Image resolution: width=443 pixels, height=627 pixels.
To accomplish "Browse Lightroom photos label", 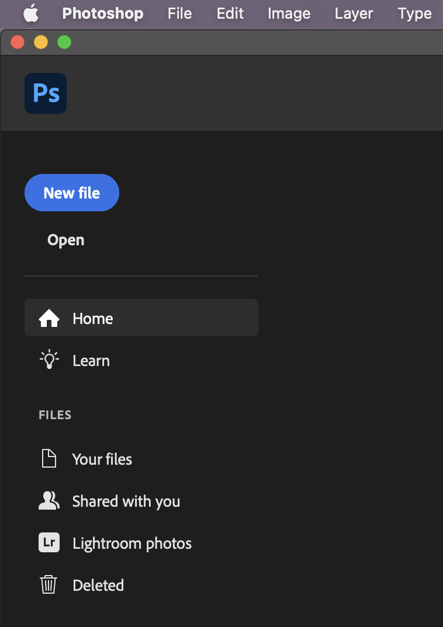I will [x=132, y=544].
